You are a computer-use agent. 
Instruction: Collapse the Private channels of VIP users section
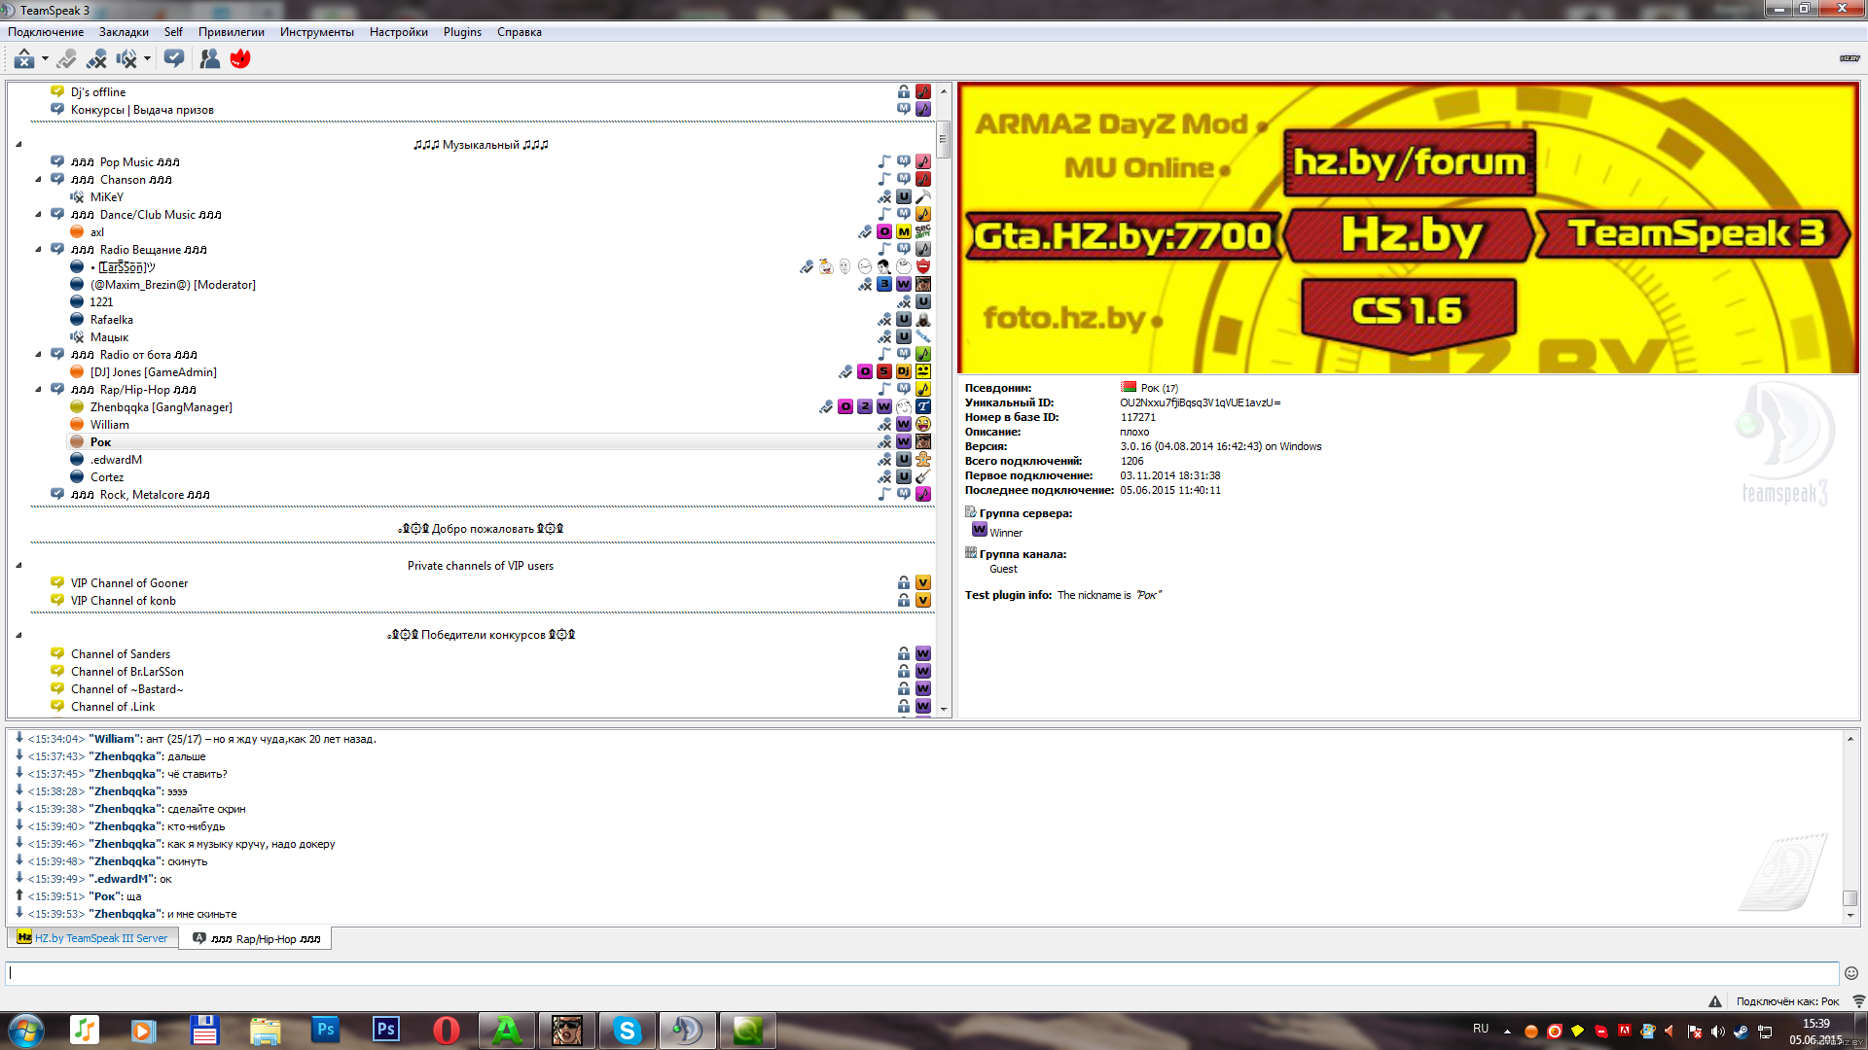click(x=18, y=566)
